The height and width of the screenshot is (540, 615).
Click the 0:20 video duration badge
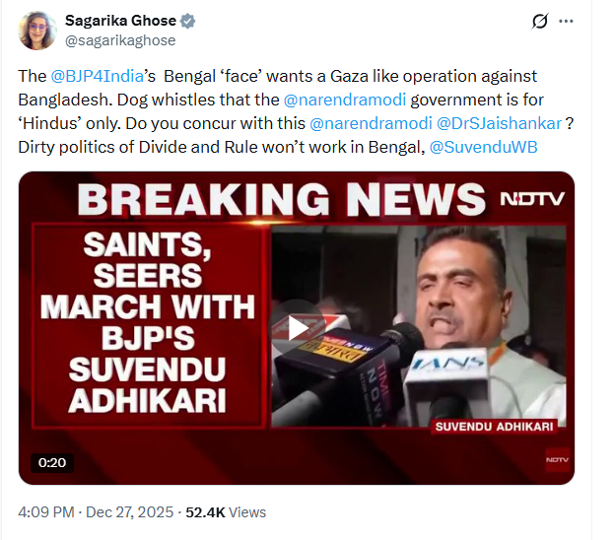point(50,461)
